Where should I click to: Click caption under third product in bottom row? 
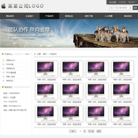pos(97,124)
